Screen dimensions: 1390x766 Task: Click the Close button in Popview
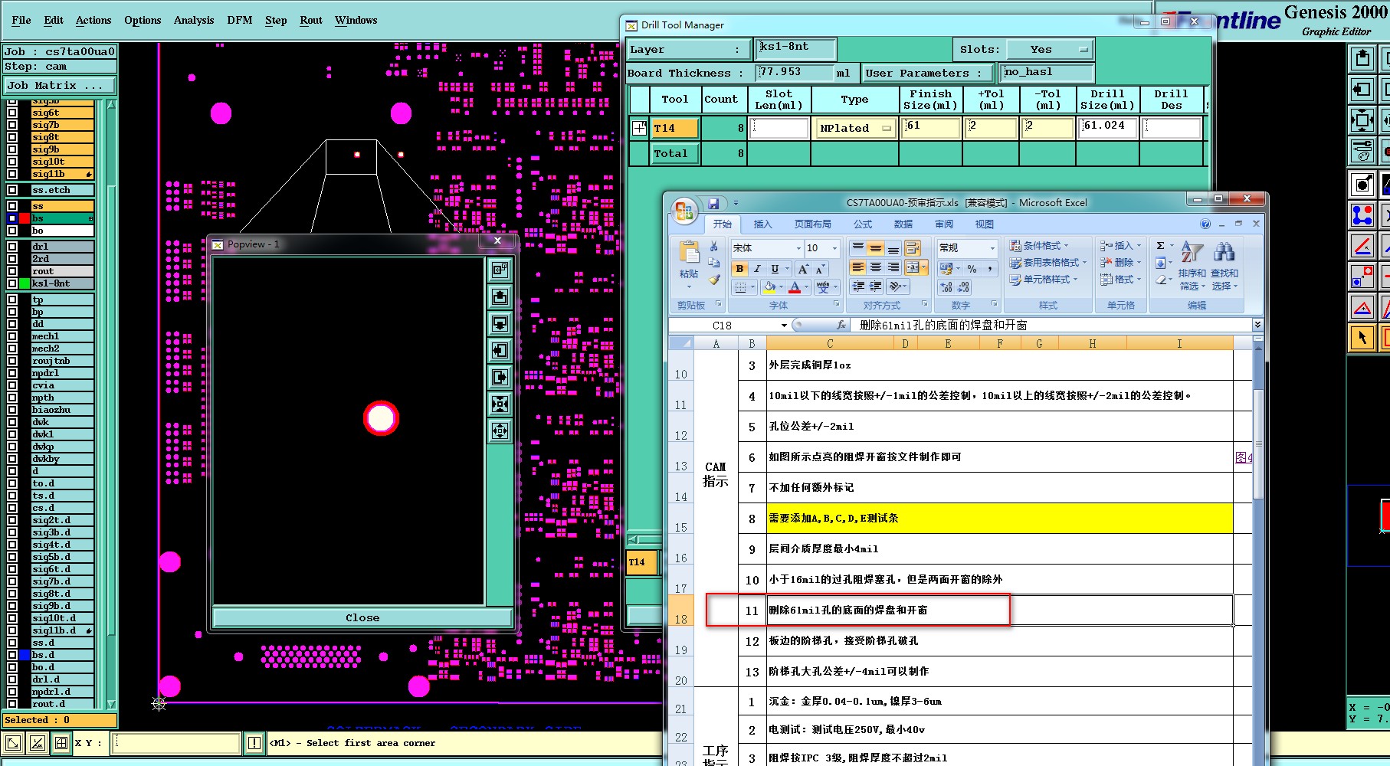(362, 618)
